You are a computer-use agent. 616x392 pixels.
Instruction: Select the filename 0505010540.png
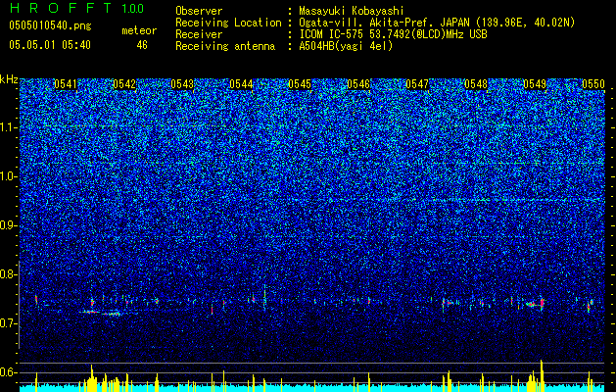coord(50,25)
